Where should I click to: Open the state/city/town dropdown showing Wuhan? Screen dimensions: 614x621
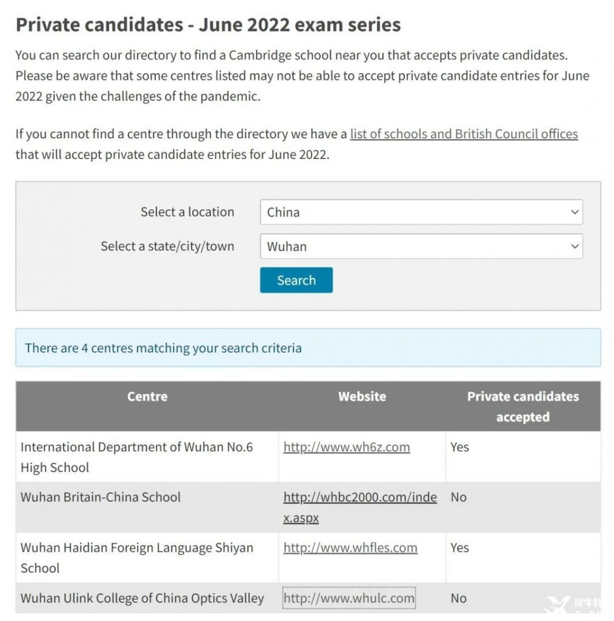coord(421,246)
